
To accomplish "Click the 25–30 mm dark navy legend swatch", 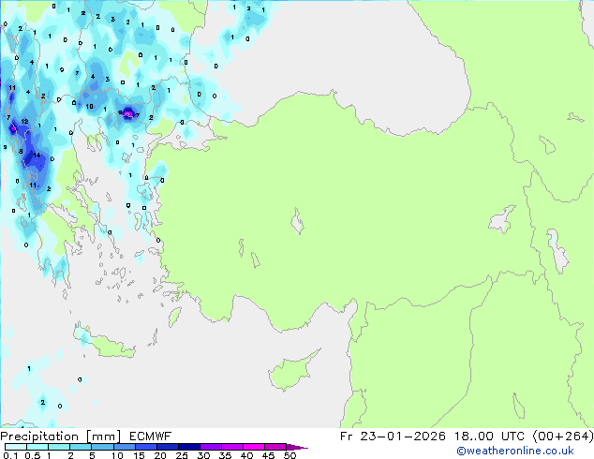I will click(189, 447).
